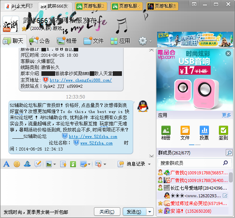Focus the 搜索群成员 search field
Viewport: 235px width, 218px height.
(194, 163)
